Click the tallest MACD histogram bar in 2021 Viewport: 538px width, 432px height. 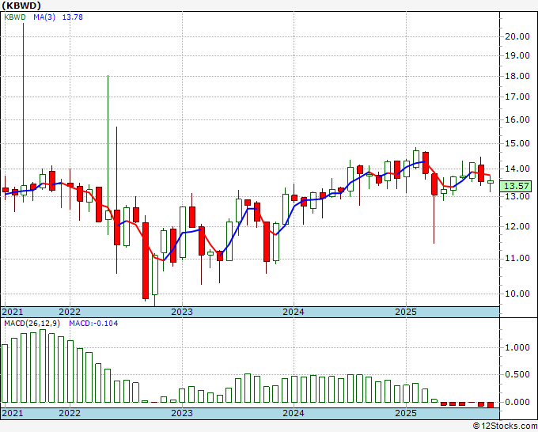click(43, 366)
